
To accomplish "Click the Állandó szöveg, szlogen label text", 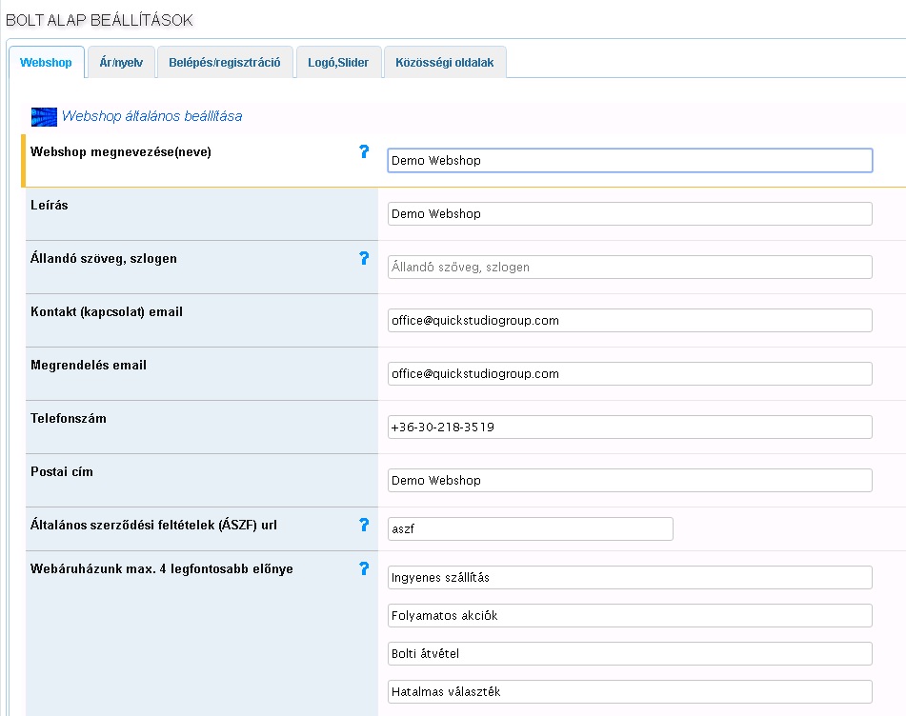I will coord(104,259).
